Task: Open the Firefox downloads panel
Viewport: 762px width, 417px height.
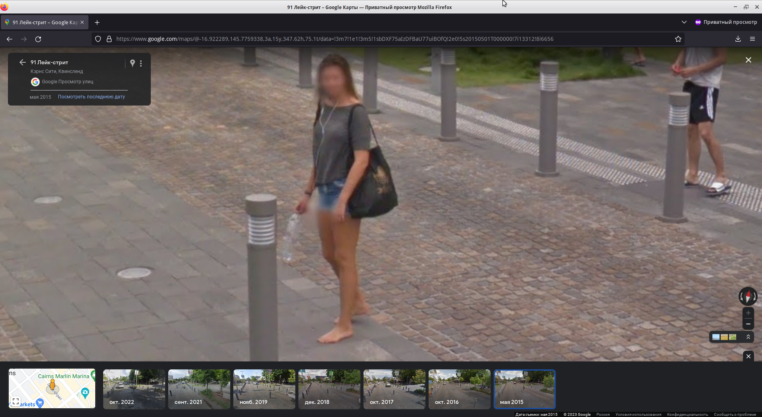Action: click(x=738, y=39)
